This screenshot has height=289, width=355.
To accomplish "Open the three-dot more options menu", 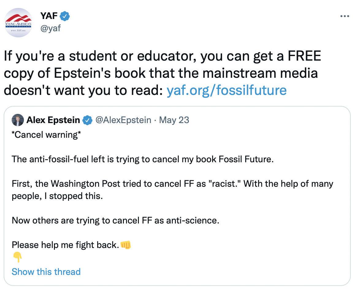I will click(x=345, y=16).
